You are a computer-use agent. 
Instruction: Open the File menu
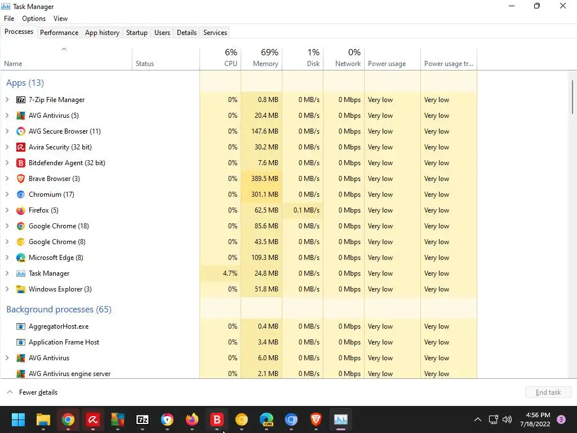(x=9, y=19)
